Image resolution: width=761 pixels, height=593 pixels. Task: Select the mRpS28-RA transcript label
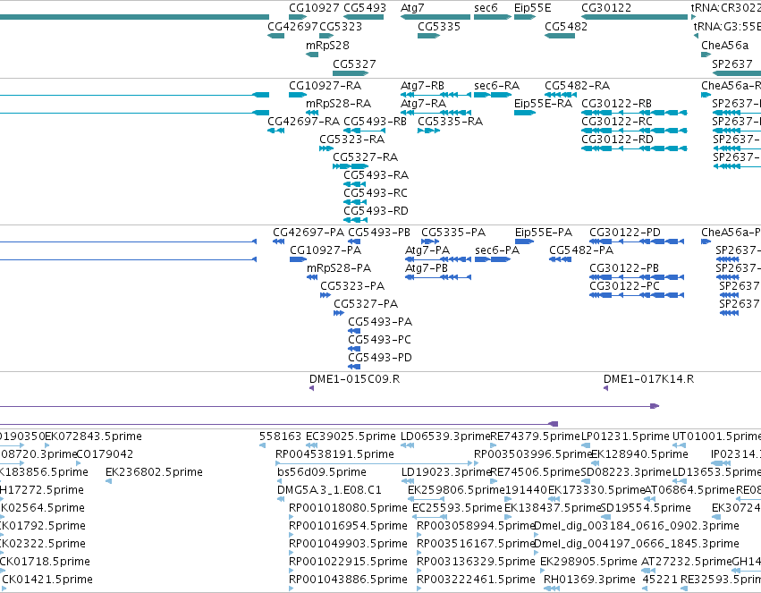338,104
